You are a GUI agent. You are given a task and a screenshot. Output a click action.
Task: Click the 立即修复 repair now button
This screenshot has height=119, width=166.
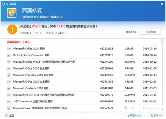pyautogui.click(x=151, y=32)
